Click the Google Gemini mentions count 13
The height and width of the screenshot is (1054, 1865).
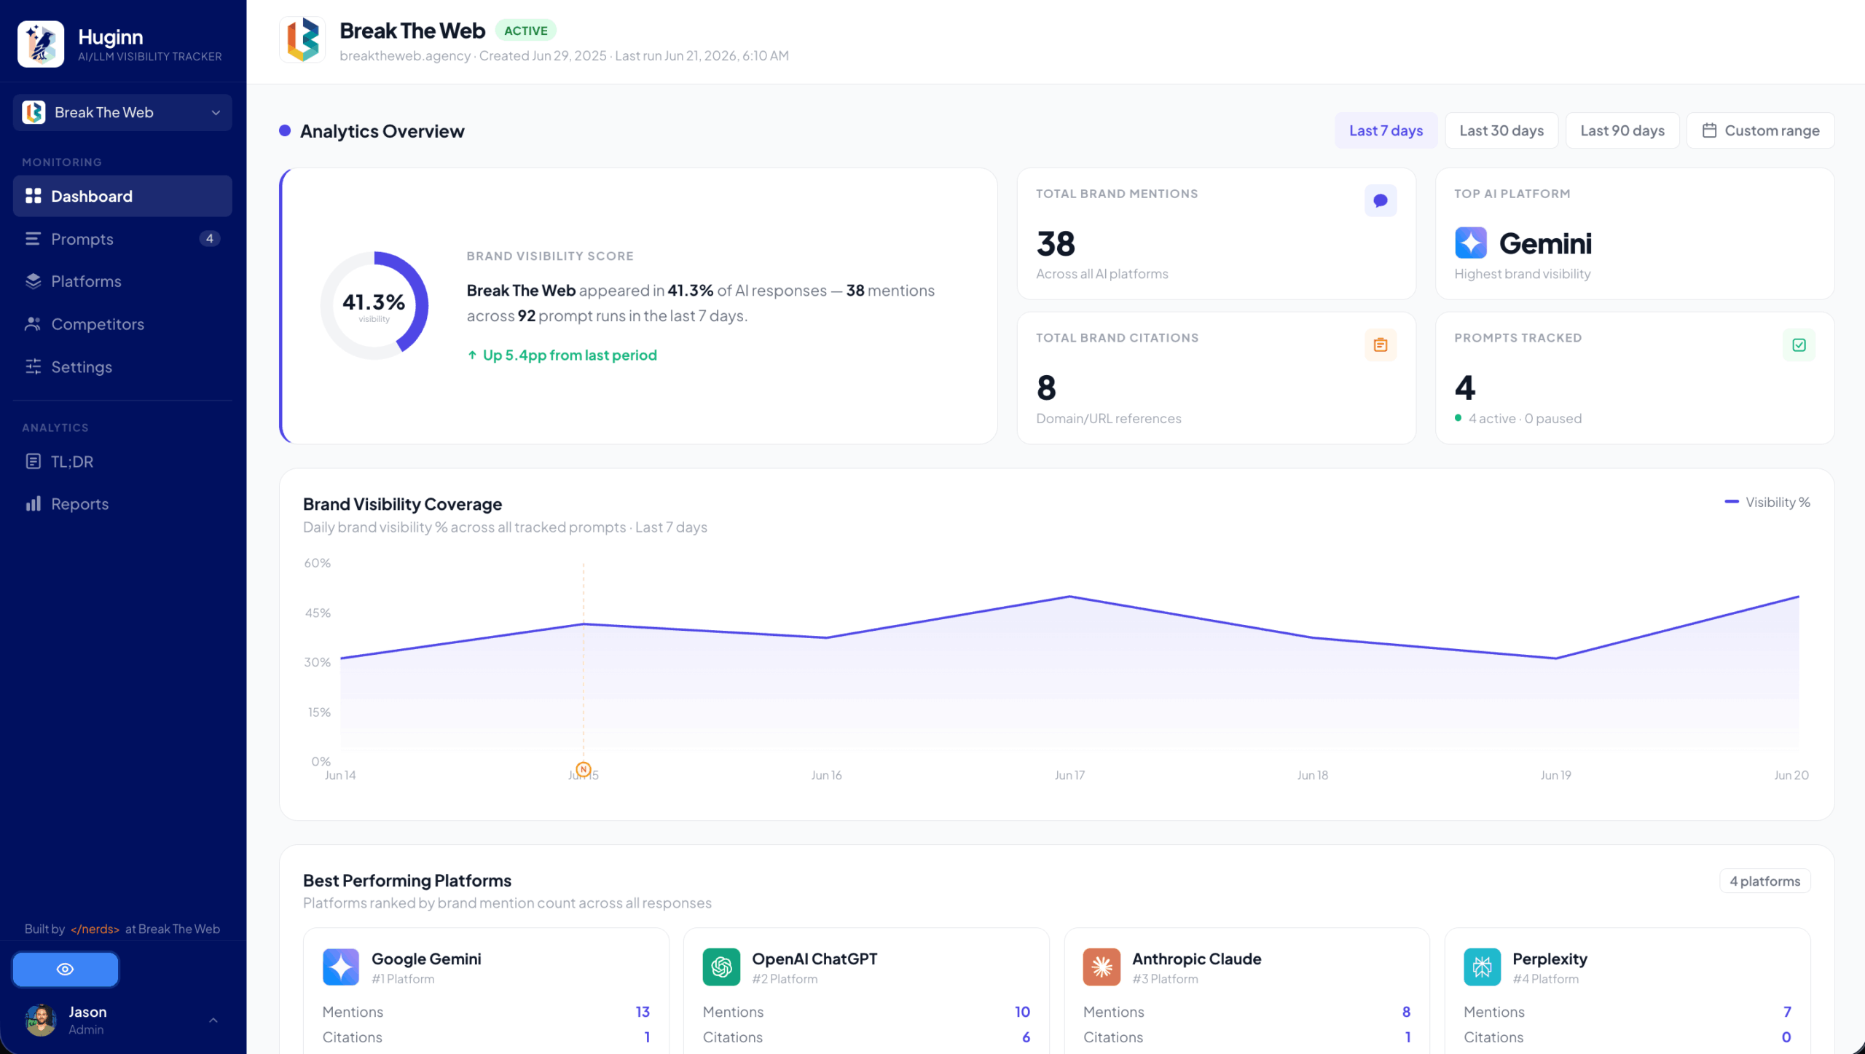click(x=643, y=1012)
